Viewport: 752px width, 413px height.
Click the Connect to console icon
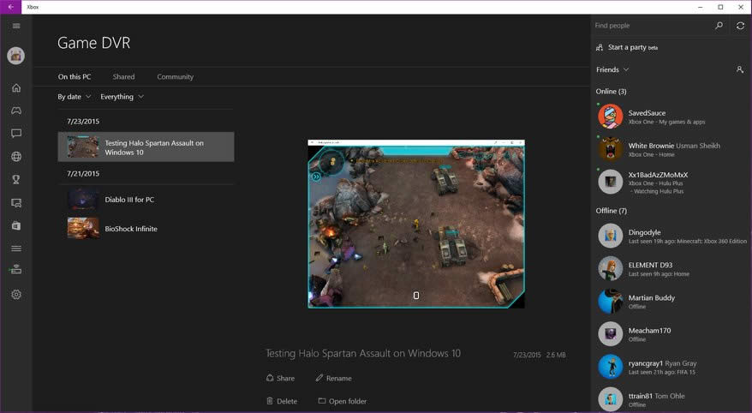coord(15,269)
